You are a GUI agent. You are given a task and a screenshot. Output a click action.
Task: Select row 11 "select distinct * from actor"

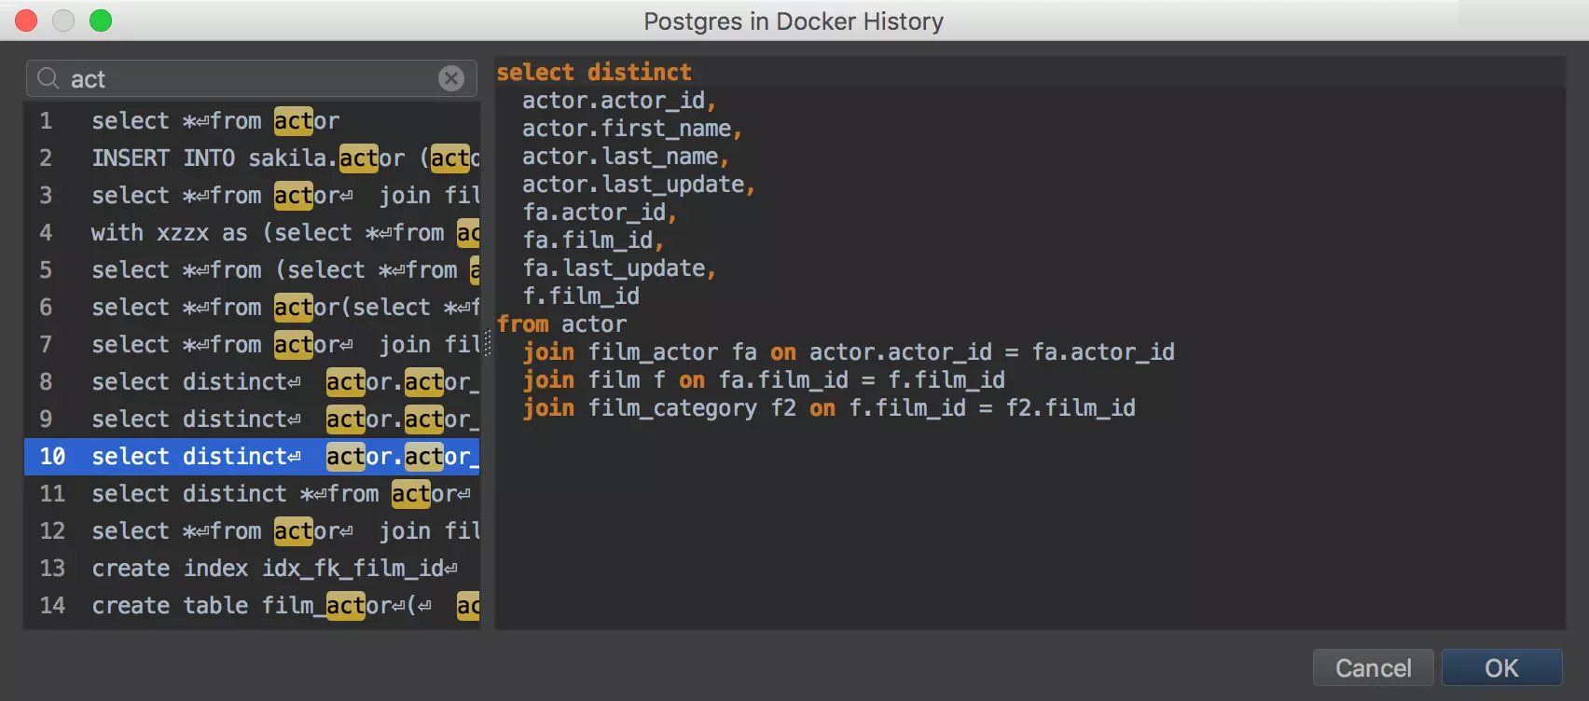[x=252, y=494]
